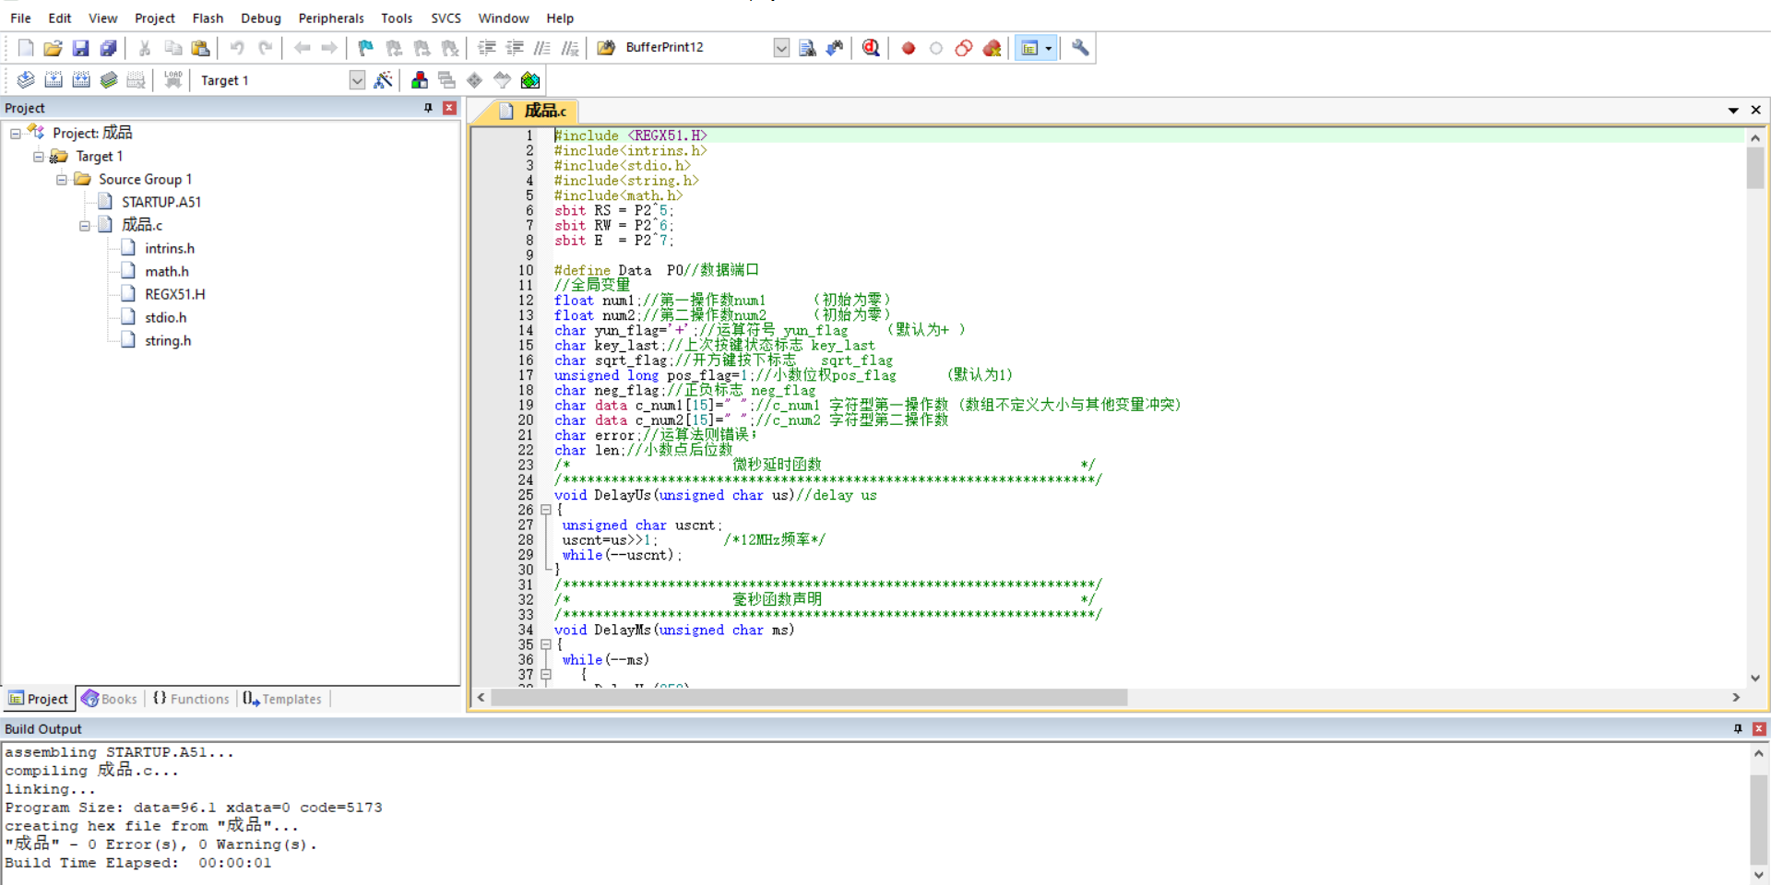Toggle auto-hide pin on the Build Output panel
The width and height of the screenshot is (1771, 885).
pyautogui.click(x=1738, y=728)
